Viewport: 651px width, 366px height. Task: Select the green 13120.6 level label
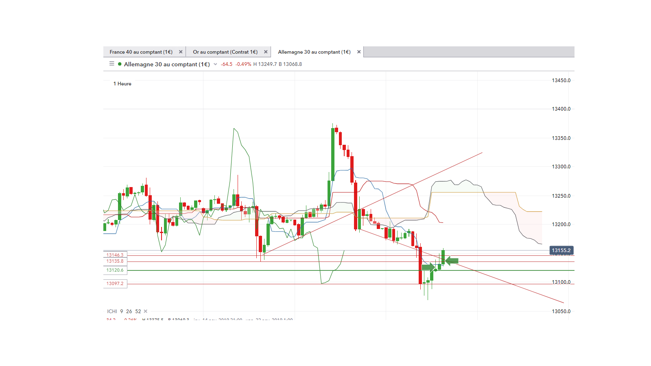[x=115, y=270]
